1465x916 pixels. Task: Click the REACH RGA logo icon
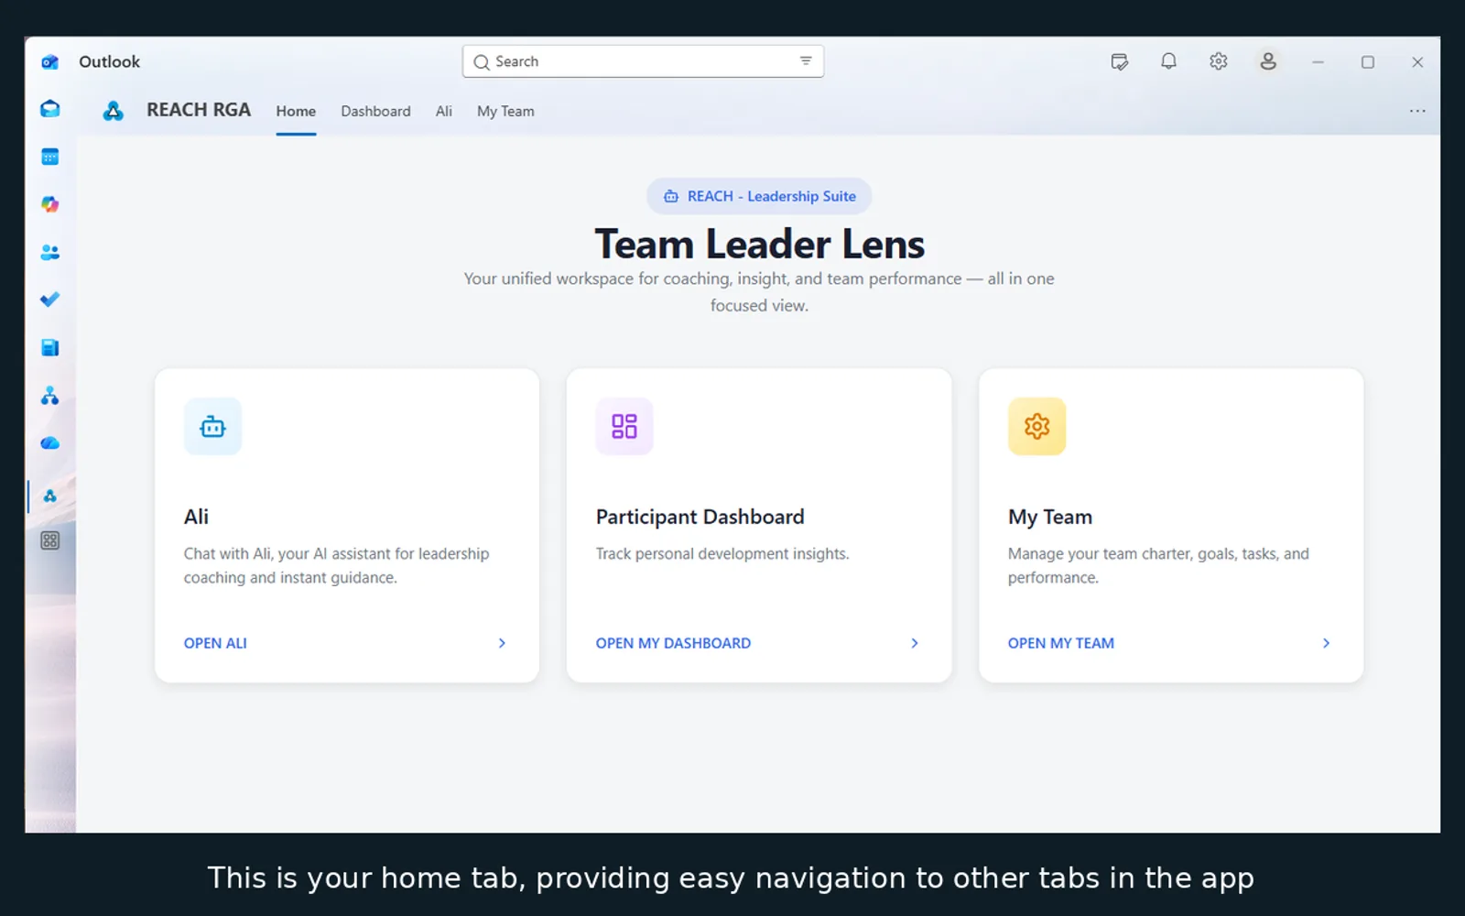click(x=114, y=111)
